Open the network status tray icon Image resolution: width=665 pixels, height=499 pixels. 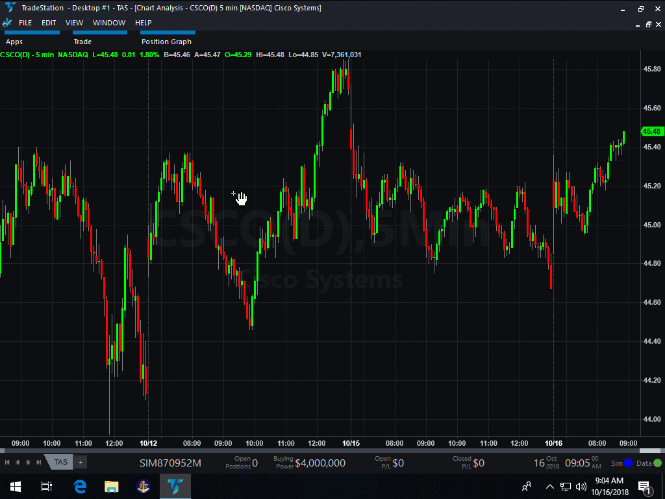pos(566,487)
